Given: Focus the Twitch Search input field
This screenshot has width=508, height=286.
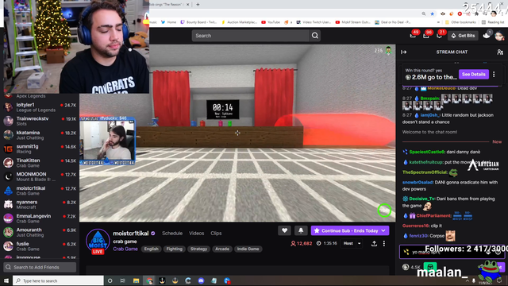Looking at the screenshot, I should [251, 36].
